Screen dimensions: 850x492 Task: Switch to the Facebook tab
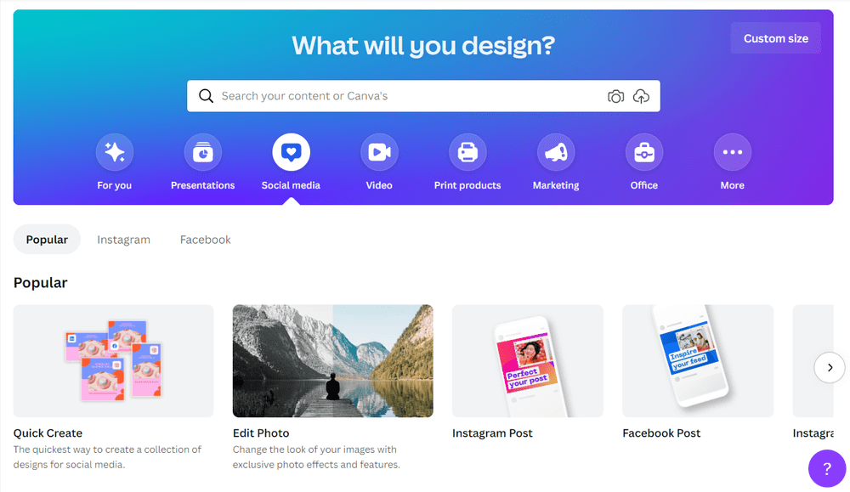(x=206, y=240)
